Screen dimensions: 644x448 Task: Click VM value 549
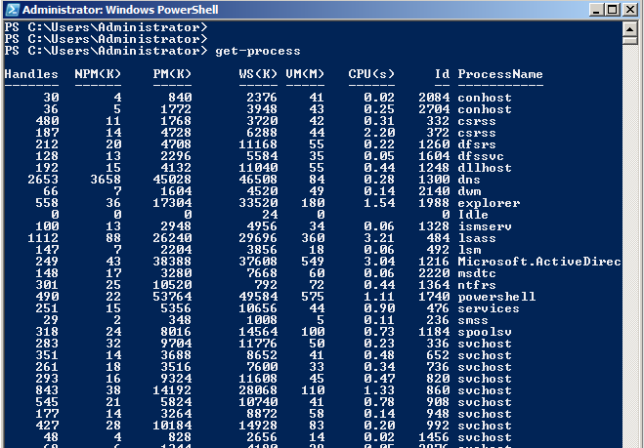313,262
